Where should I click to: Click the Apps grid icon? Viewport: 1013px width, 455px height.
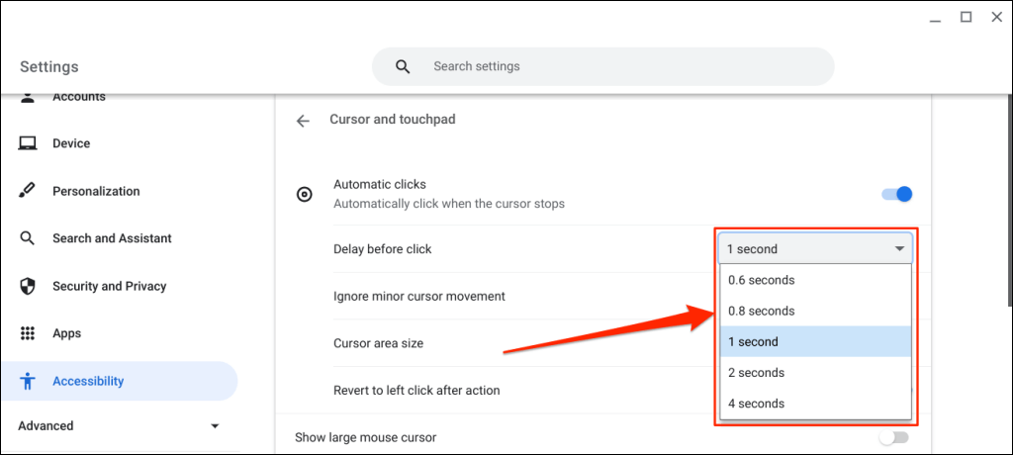(28, 333)
